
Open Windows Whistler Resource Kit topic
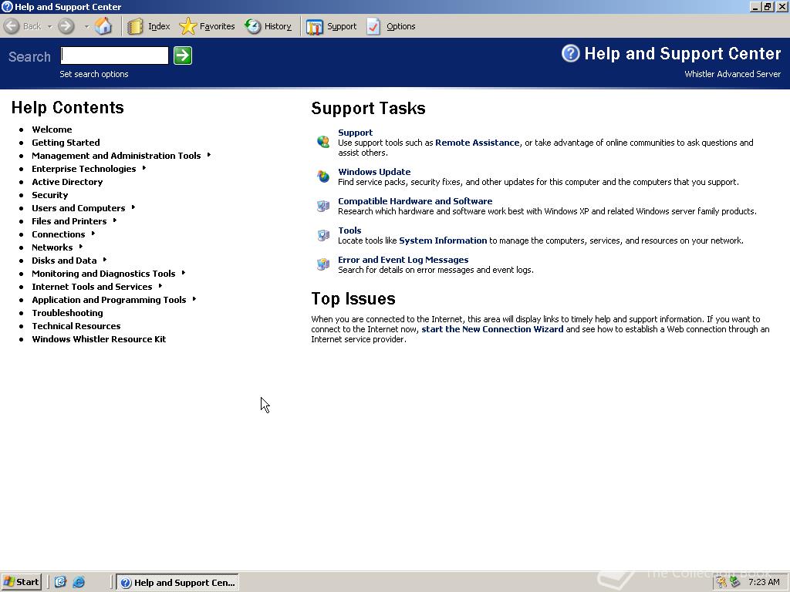tap(99, 339)
